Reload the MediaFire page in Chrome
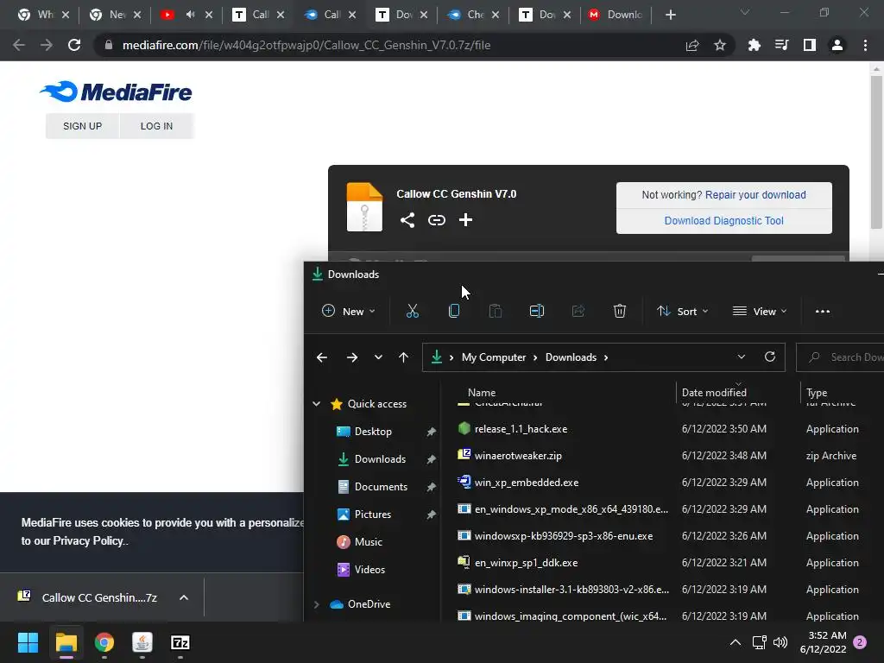 (74, 45)
